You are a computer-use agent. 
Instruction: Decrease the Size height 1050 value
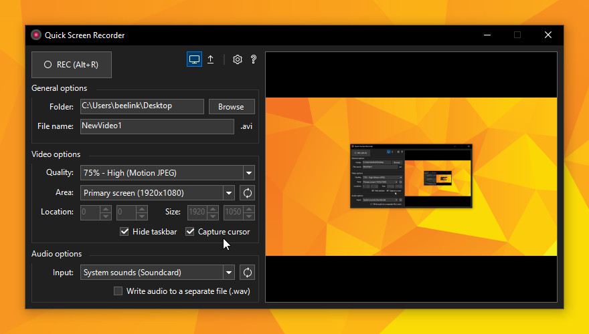[x=249, y=216]
